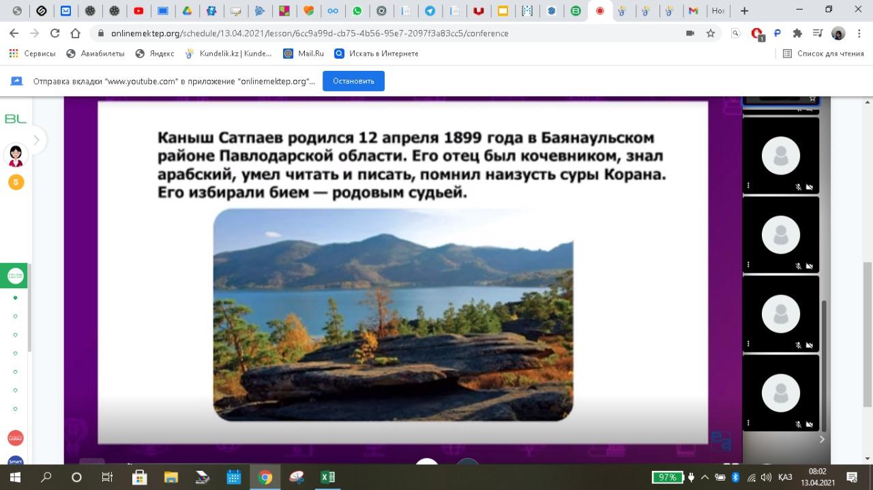Open Список для чтения reading list
Screen dimensions: 873x490
pos(823,53)
